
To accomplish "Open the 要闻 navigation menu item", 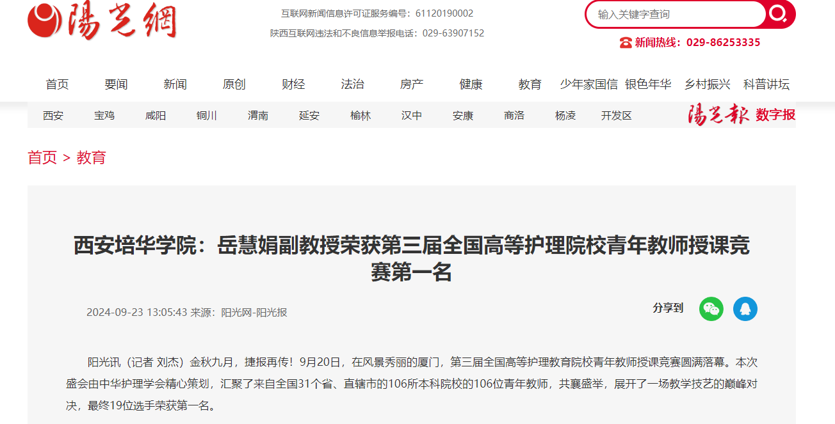I will [116, 84].
